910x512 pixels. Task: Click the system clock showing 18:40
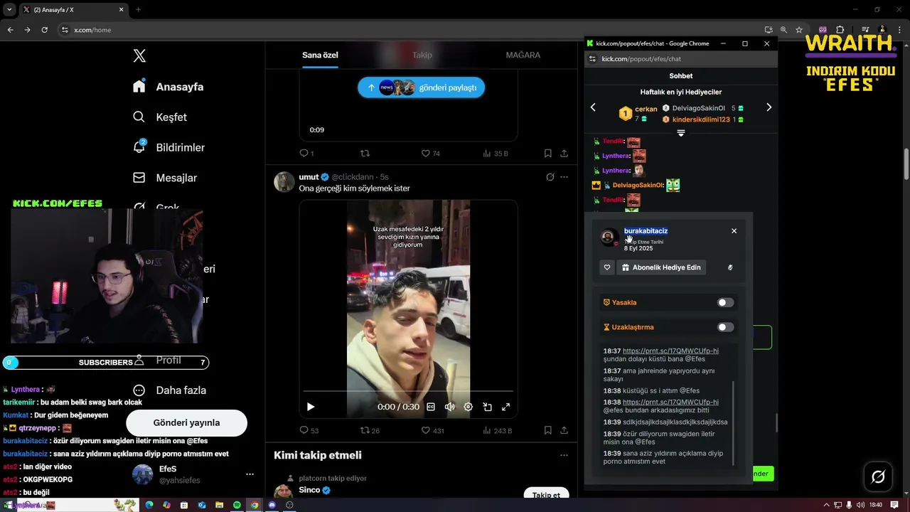(x=875, y=505)
